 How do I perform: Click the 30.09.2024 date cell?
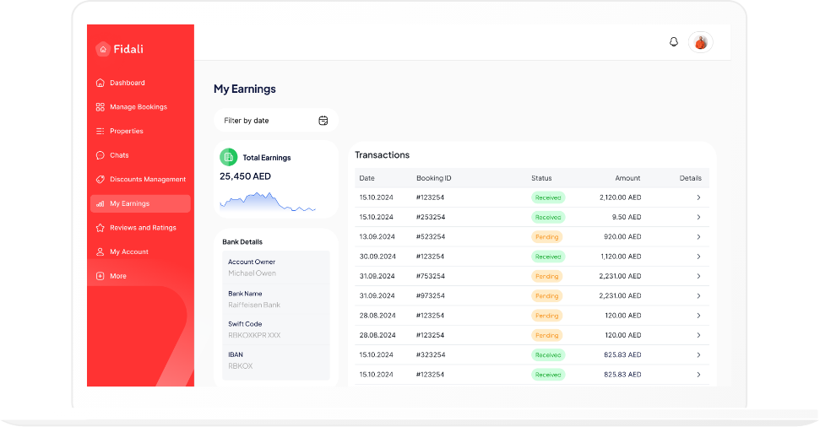(377, 257)
